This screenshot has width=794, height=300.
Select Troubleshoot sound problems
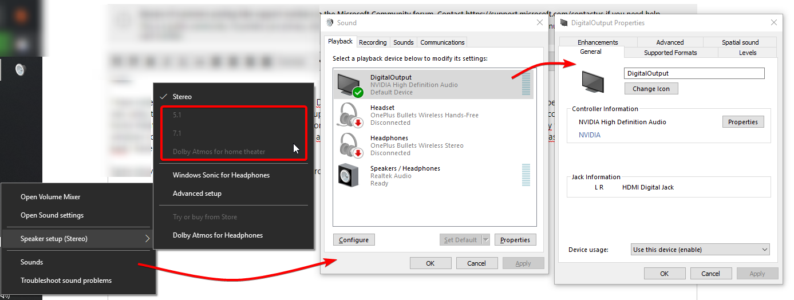(x=79, y=281)
